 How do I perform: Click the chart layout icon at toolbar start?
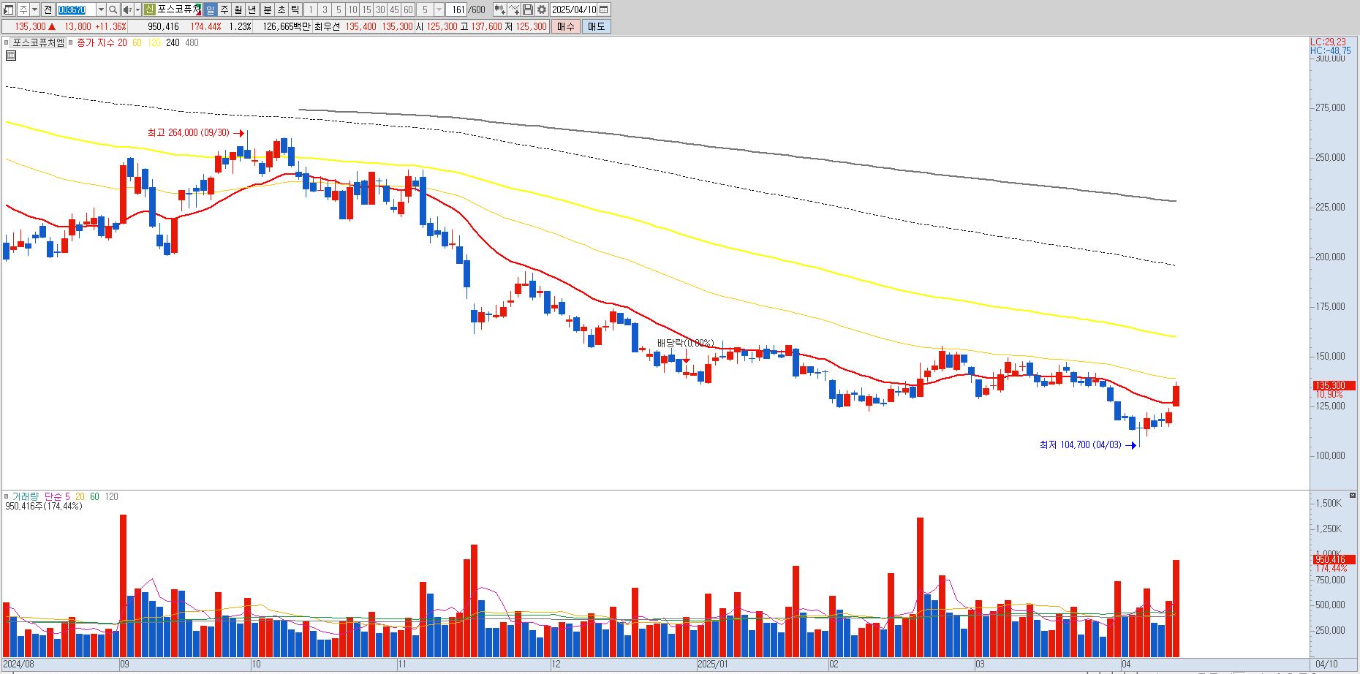click(x=9, y=10)
